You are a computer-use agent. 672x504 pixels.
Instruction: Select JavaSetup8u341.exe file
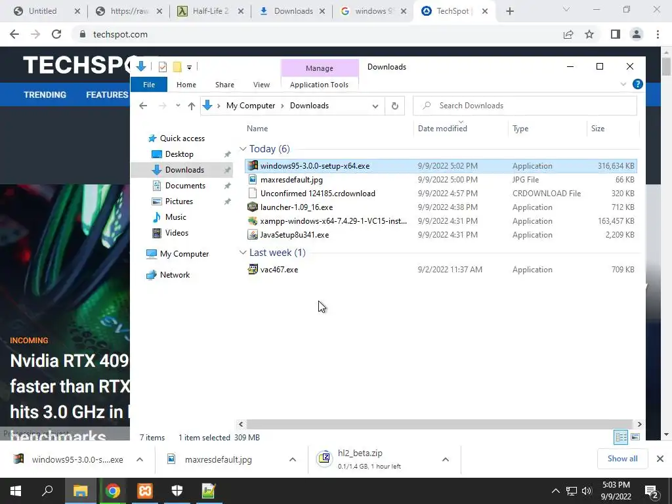tap(295, 234)
